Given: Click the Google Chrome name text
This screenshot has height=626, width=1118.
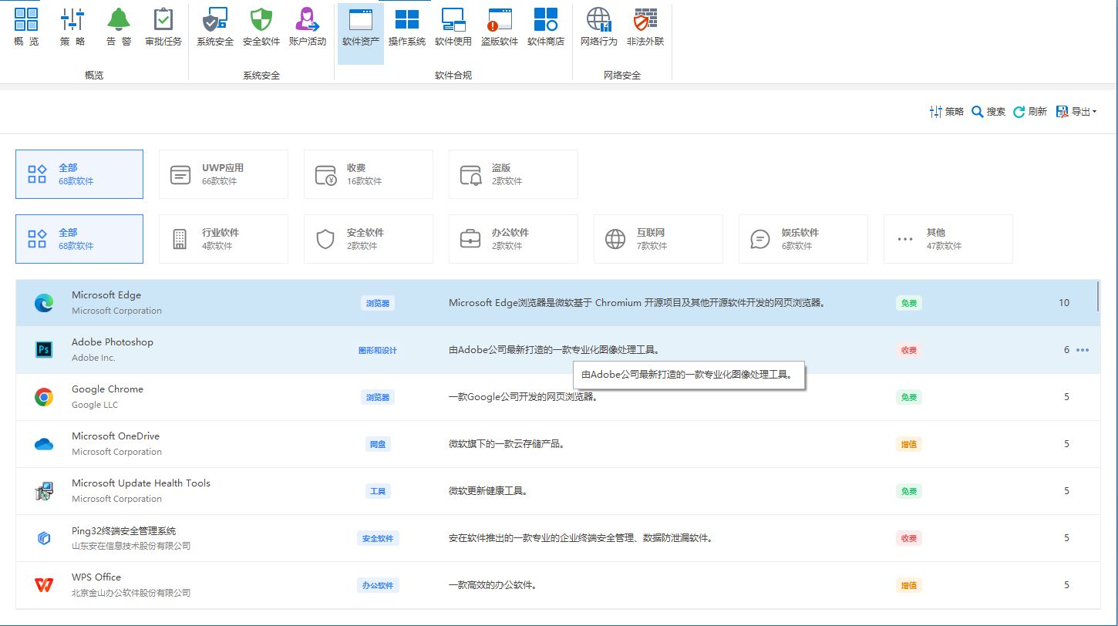Looking at the screenshot, I should (x=107, y=389).
